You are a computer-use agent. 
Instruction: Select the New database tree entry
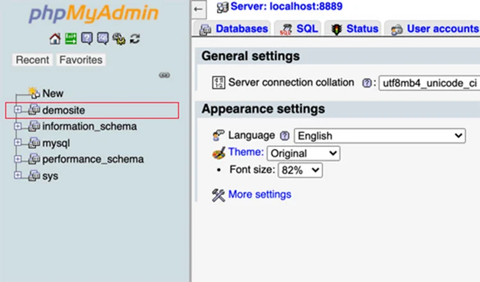(53, 93)
